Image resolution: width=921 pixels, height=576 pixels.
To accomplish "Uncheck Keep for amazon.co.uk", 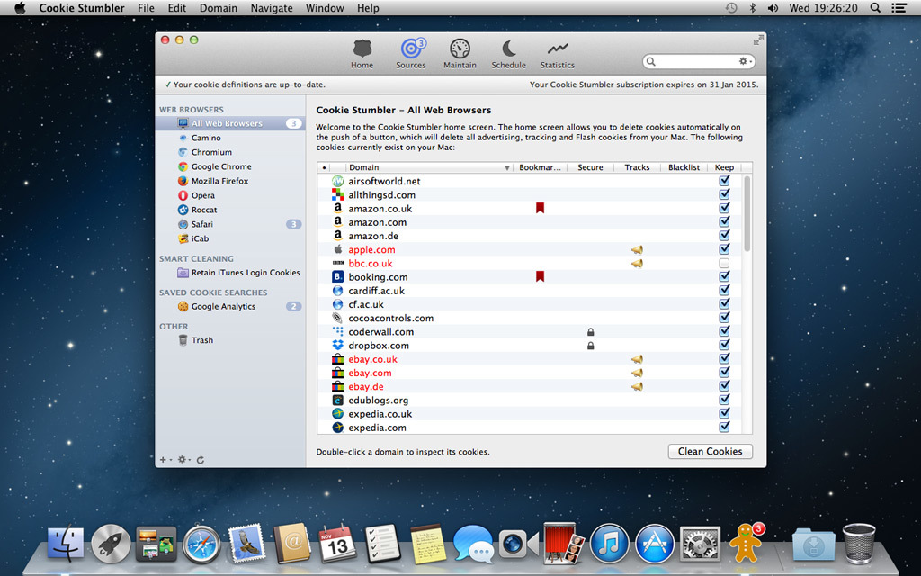I will pyautogui.click(x=724, y=208).
